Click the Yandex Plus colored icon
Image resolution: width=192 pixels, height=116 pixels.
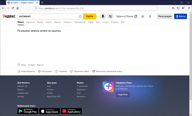coord(136,16)
